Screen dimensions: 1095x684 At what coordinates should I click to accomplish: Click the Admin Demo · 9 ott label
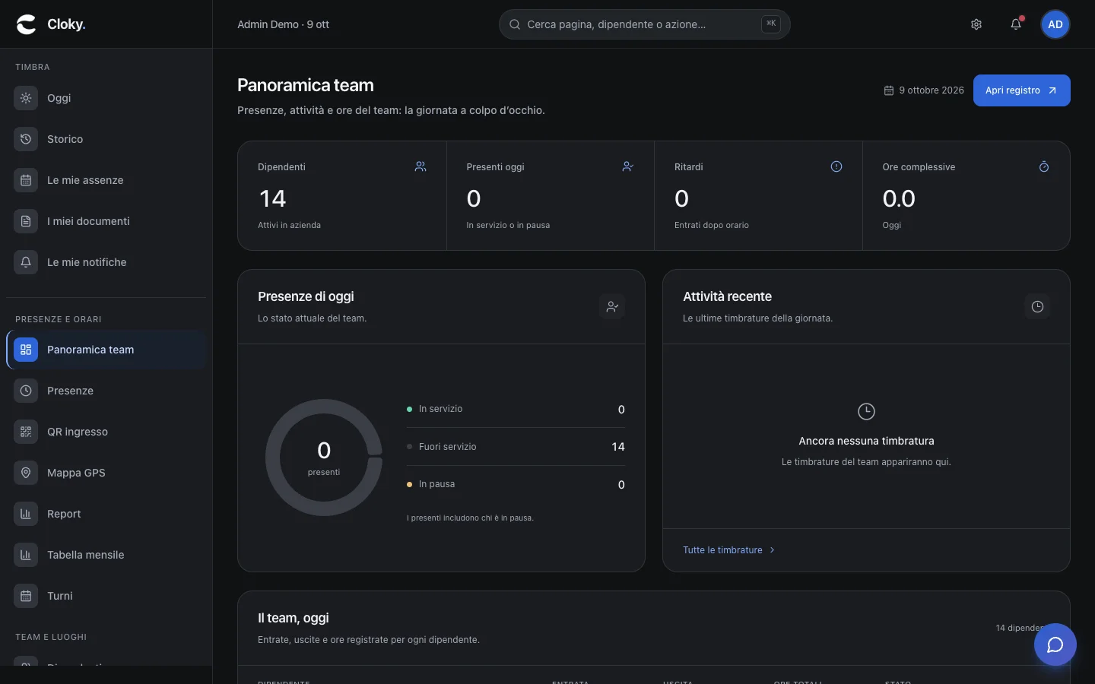point(283,24)
